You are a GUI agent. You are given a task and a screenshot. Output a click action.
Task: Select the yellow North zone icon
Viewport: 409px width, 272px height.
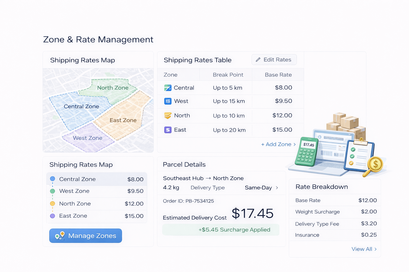point(168,116)
